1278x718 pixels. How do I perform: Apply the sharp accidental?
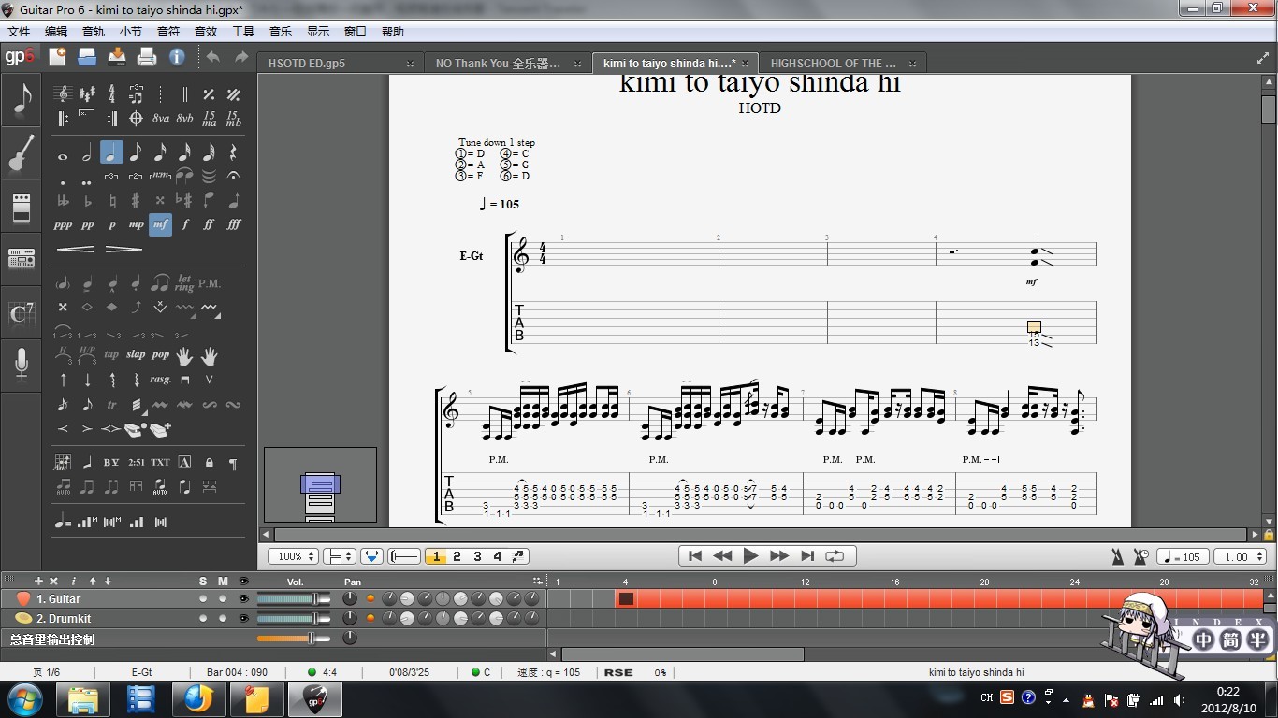pos(136,200)
